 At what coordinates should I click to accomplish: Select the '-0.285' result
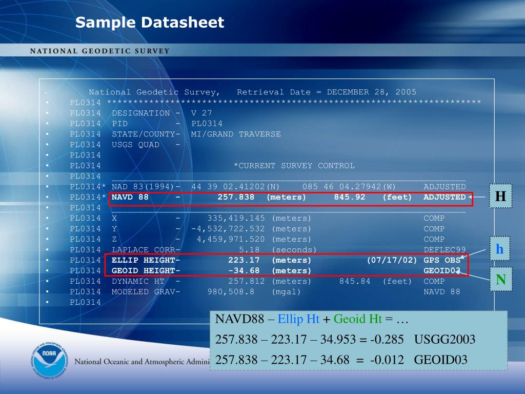(x=387, y=340)
